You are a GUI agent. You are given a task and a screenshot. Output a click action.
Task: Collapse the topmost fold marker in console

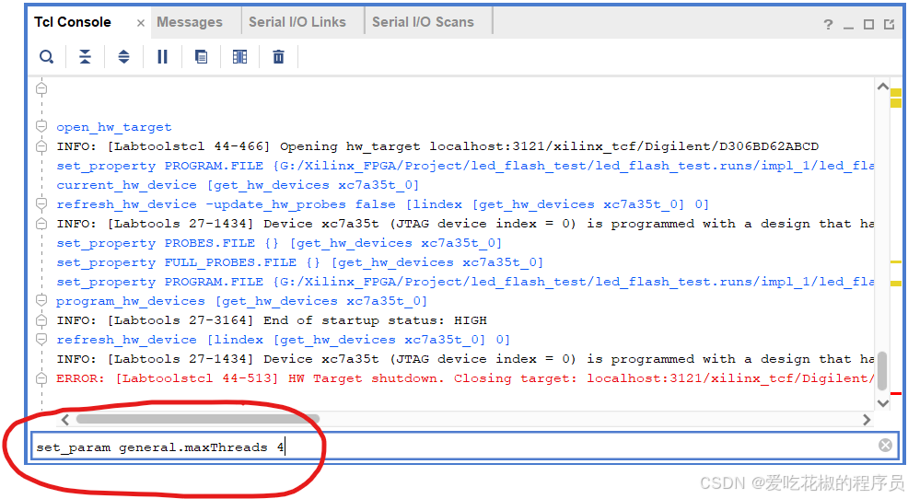click(x=41, y=88)
